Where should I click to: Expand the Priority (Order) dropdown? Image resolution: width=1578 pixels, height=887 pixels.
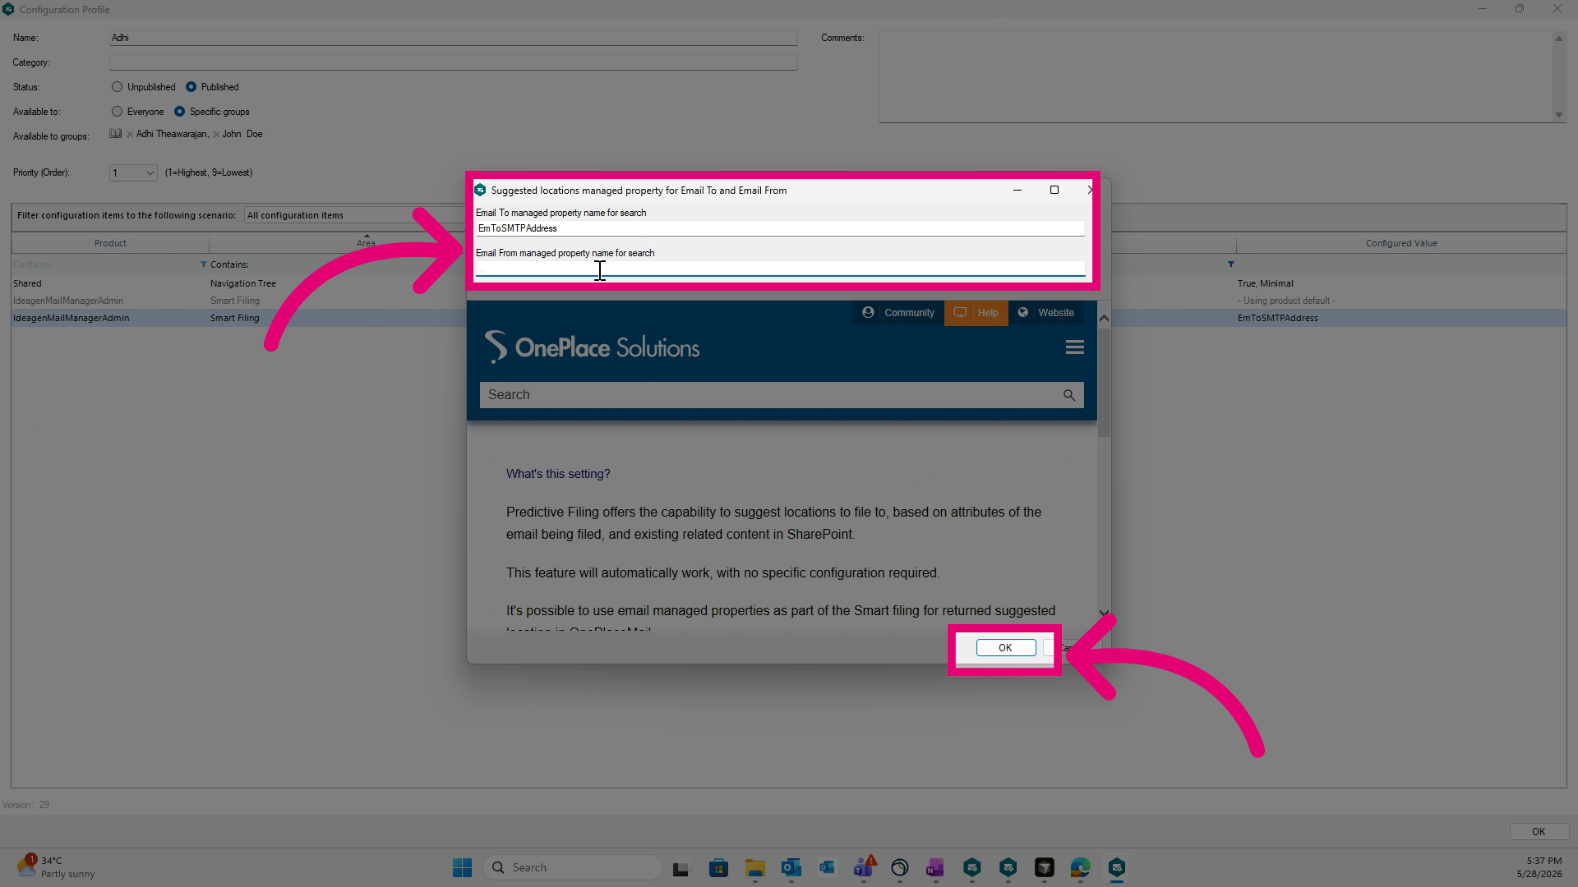point(150,172)
